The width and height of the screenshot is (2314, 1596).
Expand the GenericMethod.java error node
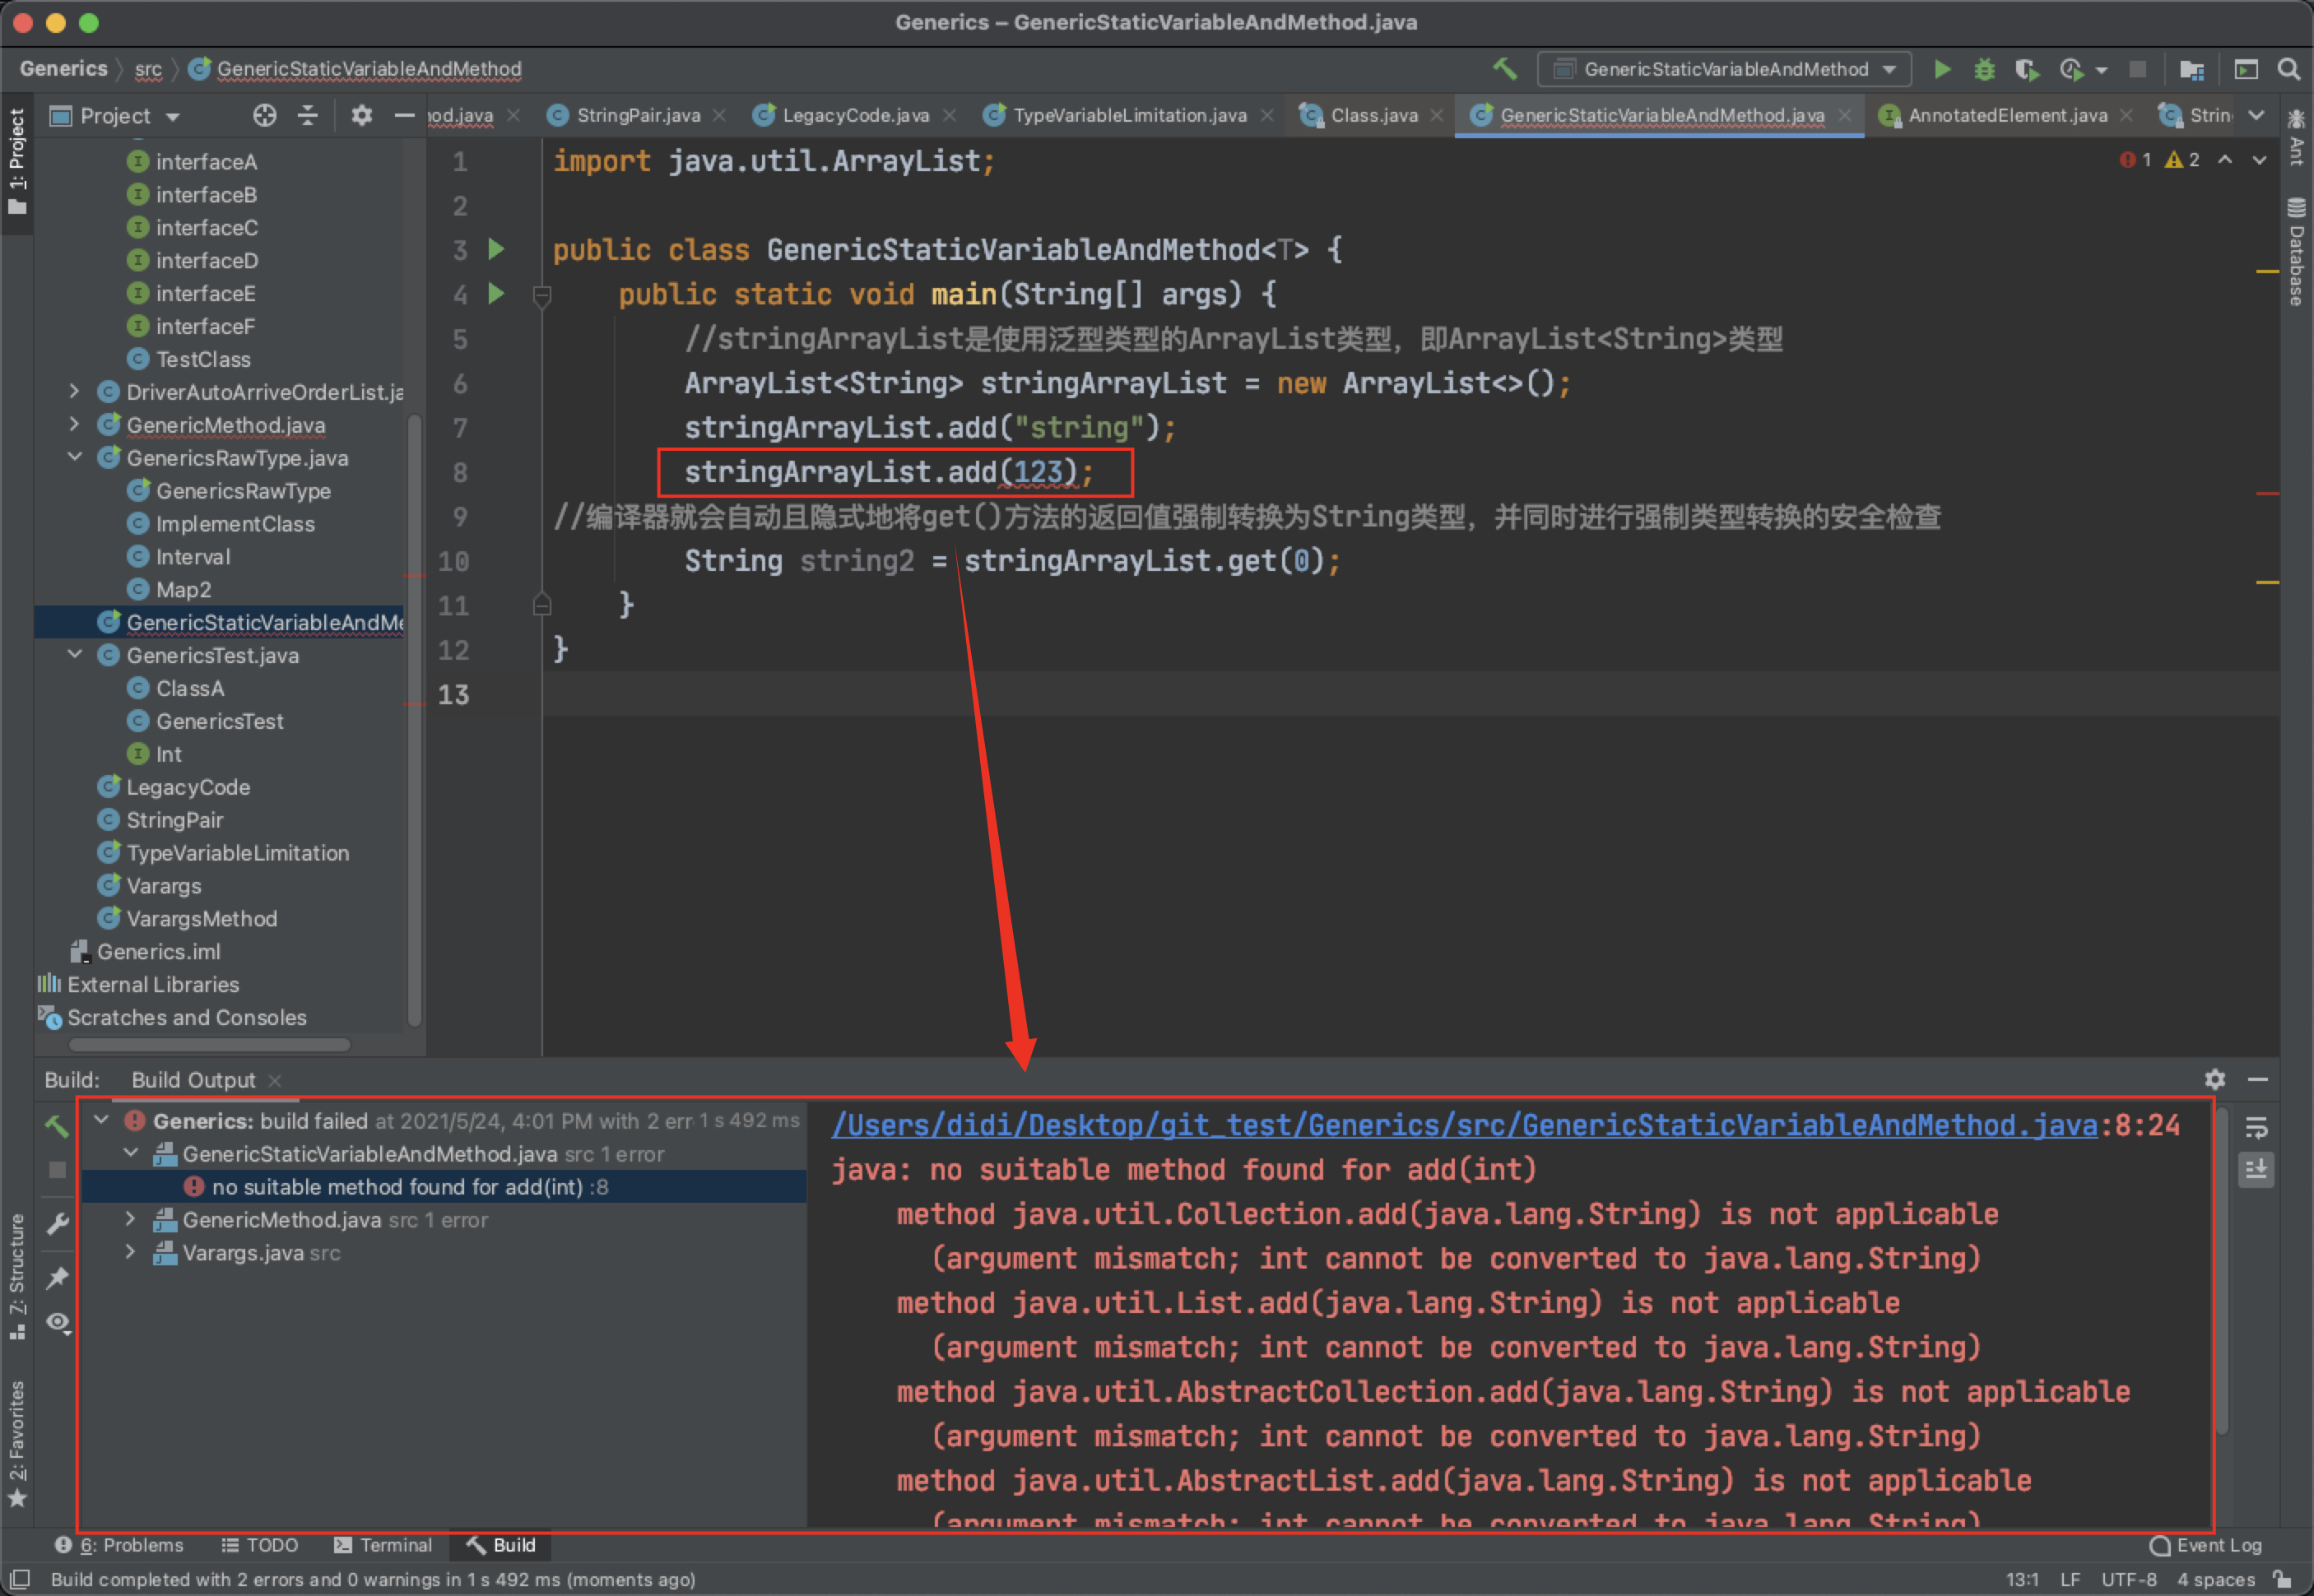pos(131,1219)
